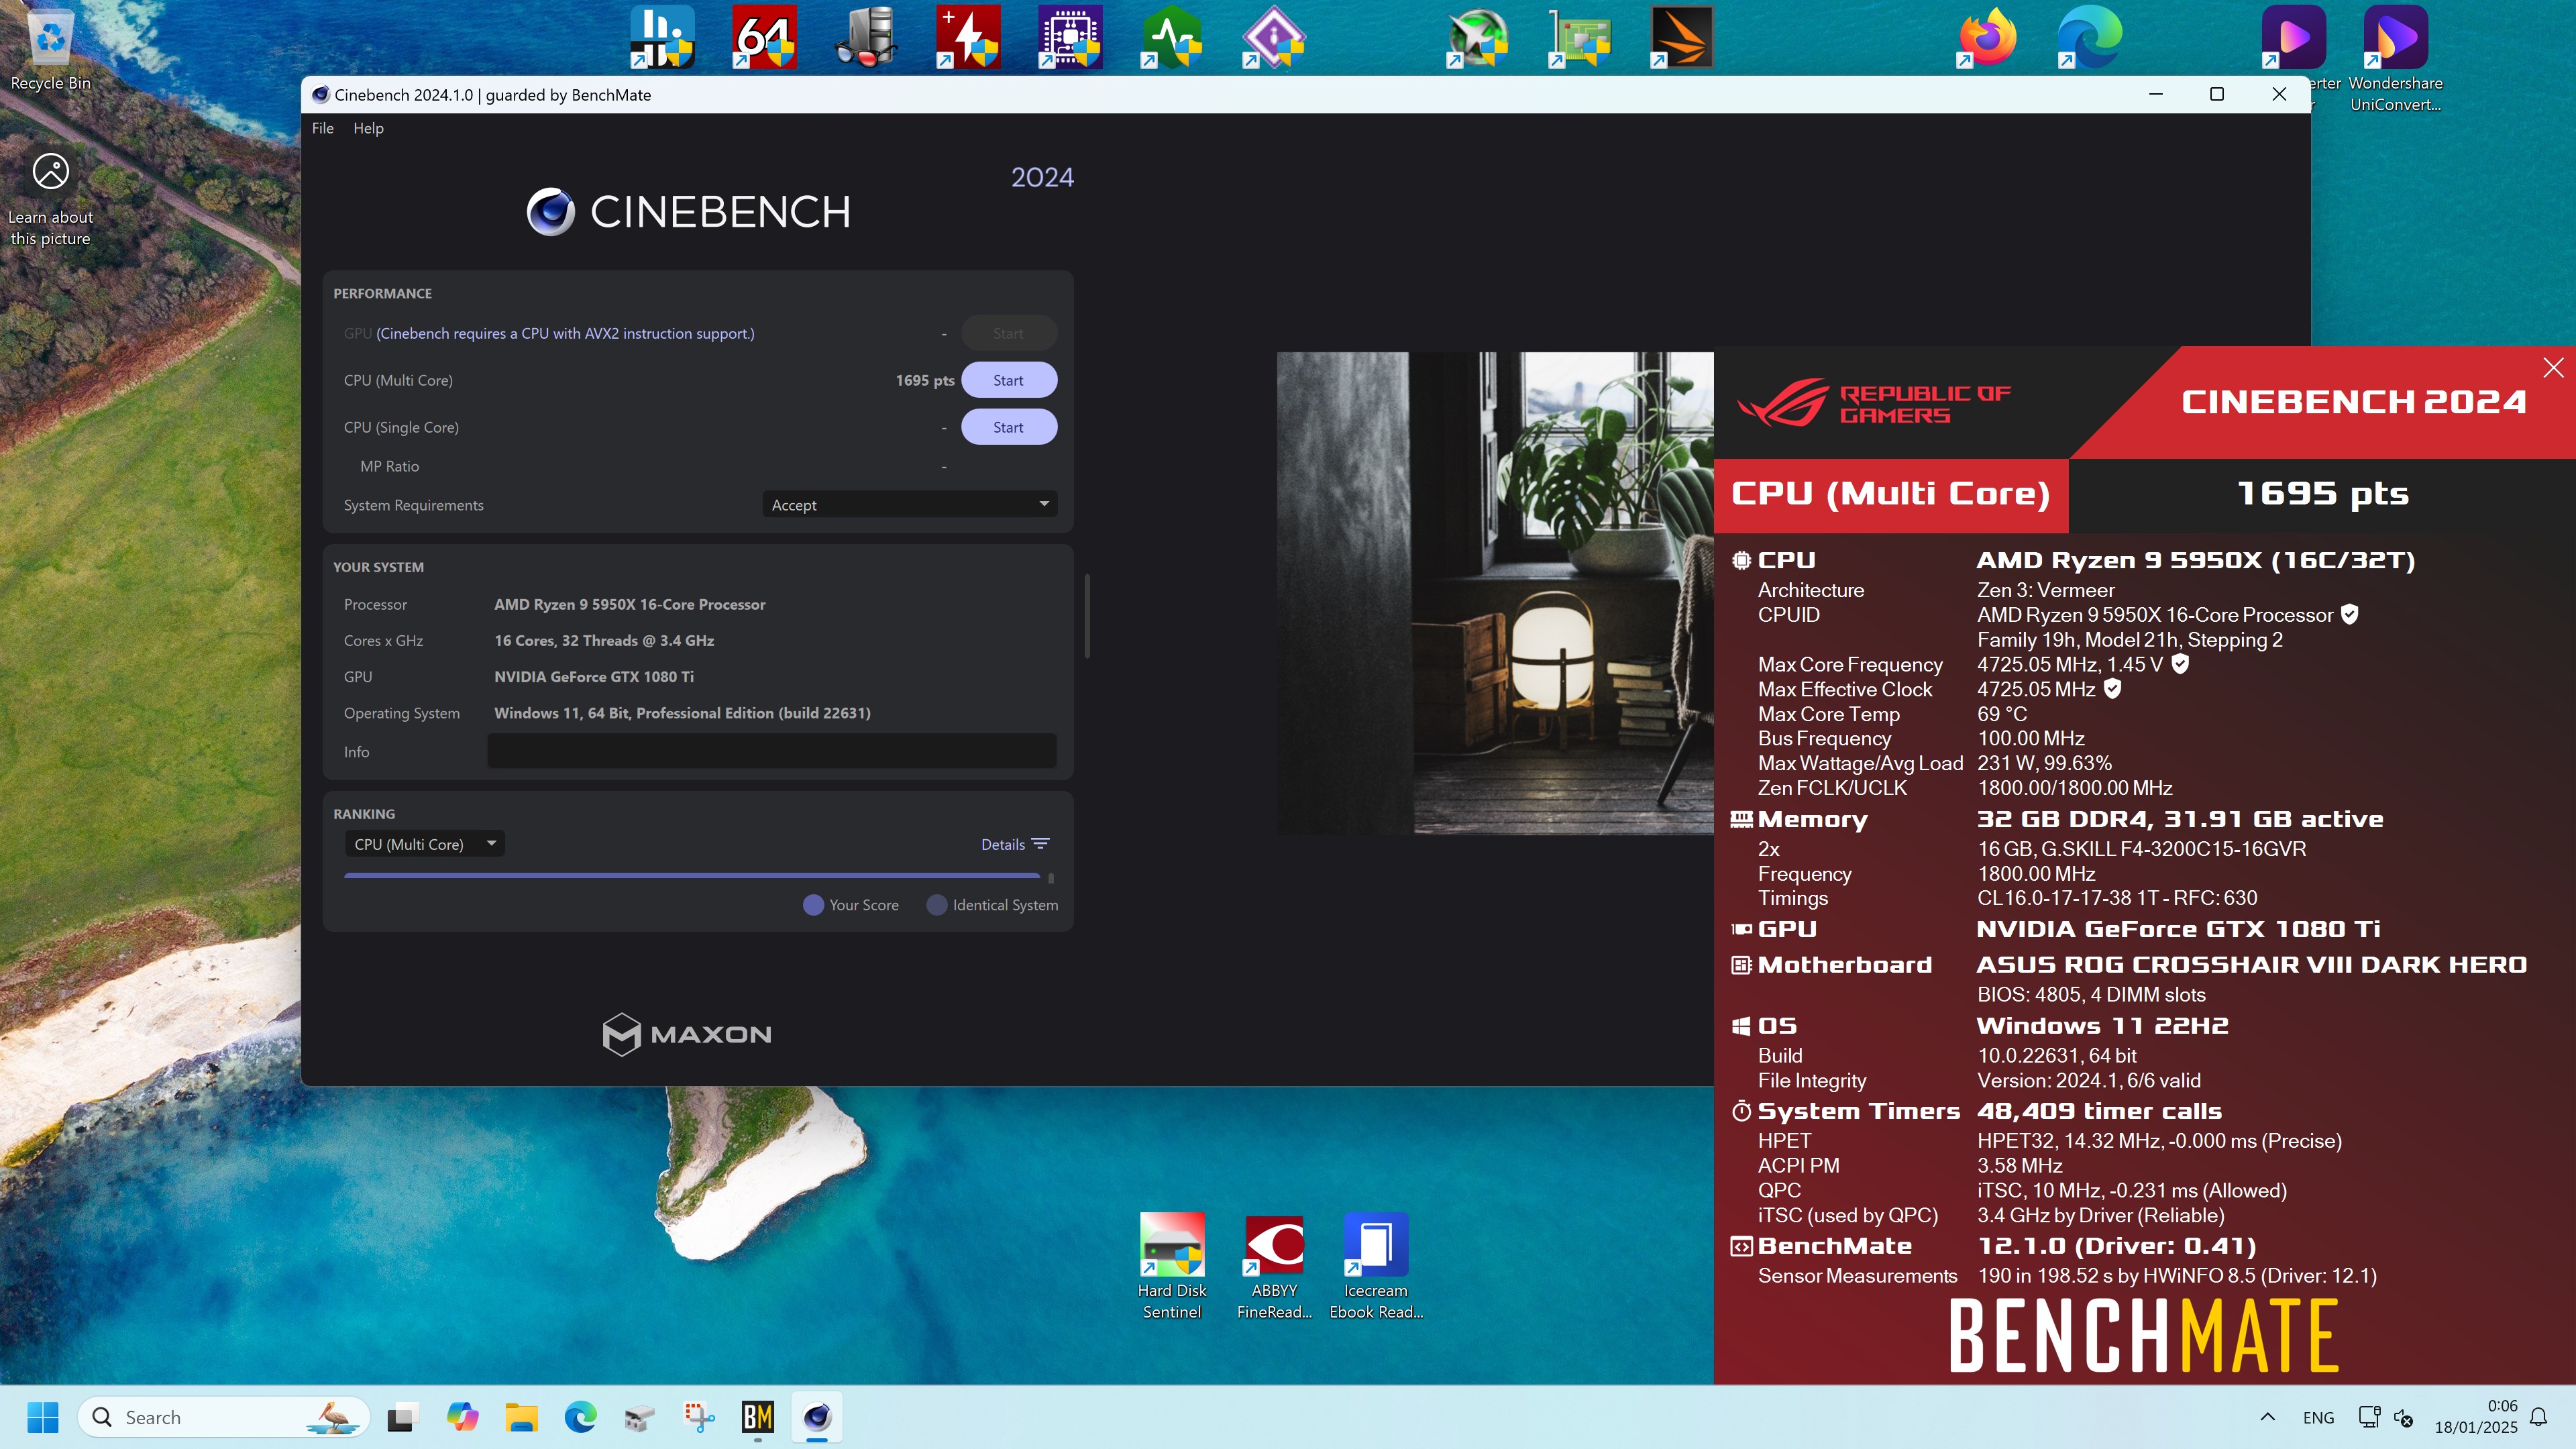Open Copilot from the taskbar
This screenshot has height=1449, width=2576.
click(x=462, y=1417)
